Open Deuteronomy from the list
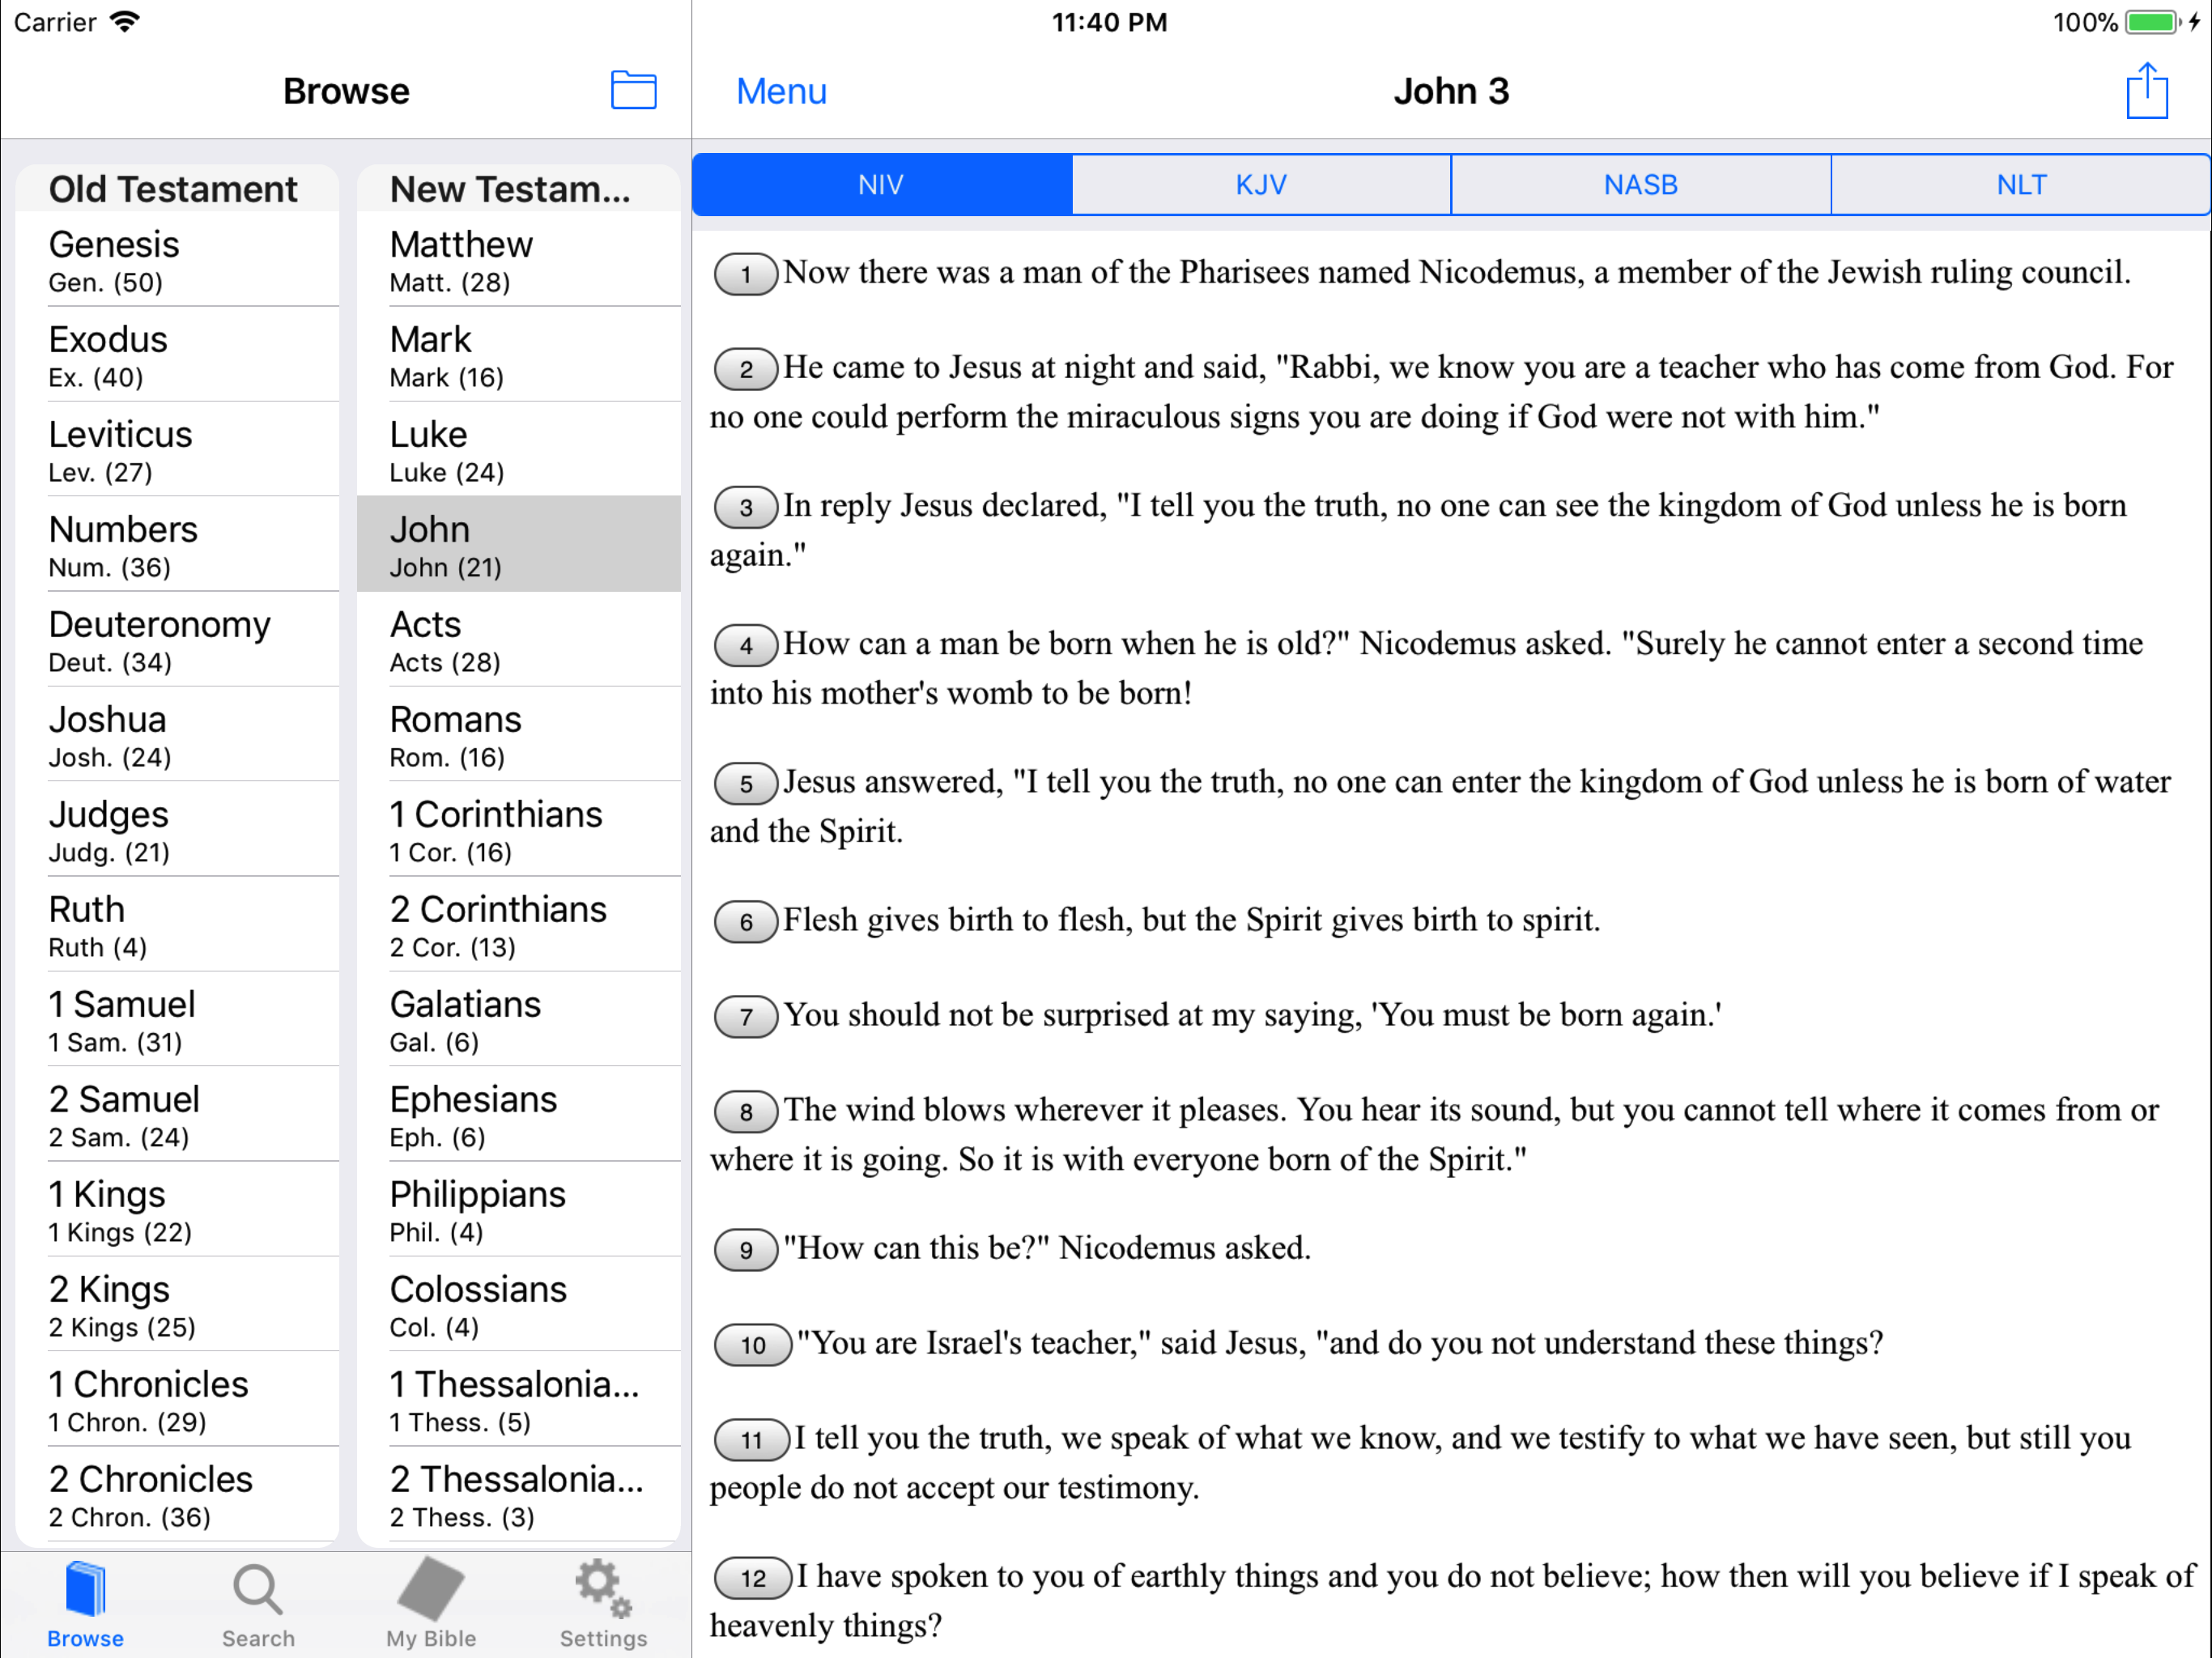 click(x=178, y=639)
